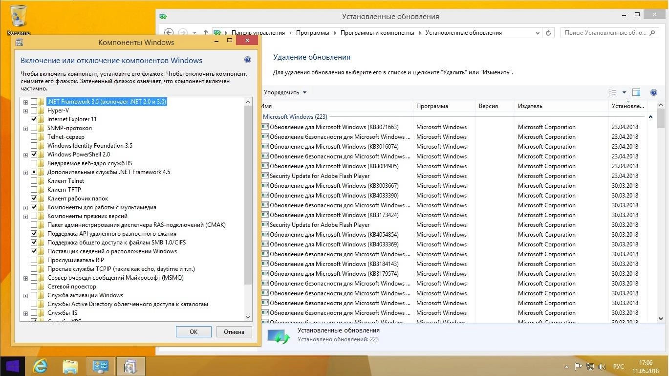Screen dimensions: 669x376
Task: Check the Прослушиватель RIP checkbox
Action: [x=34, y=260]
